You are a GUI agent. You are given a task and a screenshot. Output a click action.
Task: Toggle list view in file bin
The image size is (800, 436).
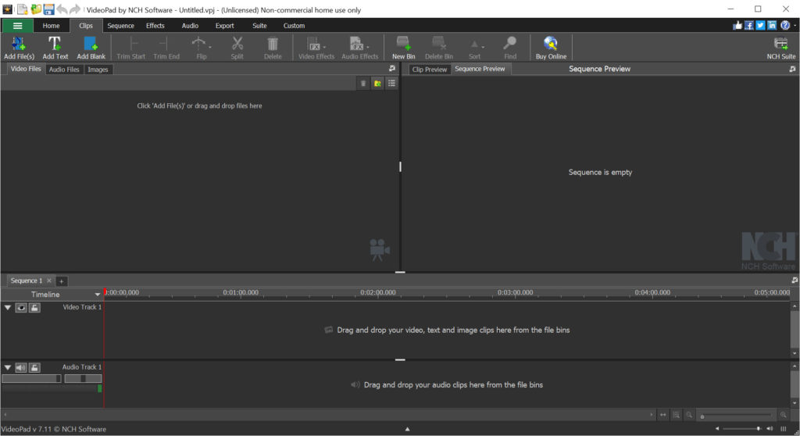[x=391, y=84]
